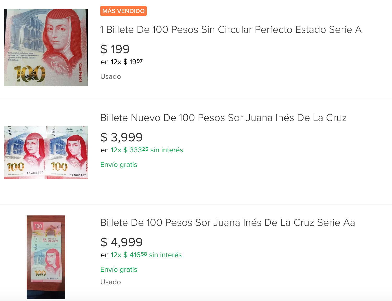Click the $ 3,999 price
This screenshot has width=392, height=301.
[121, 137]
